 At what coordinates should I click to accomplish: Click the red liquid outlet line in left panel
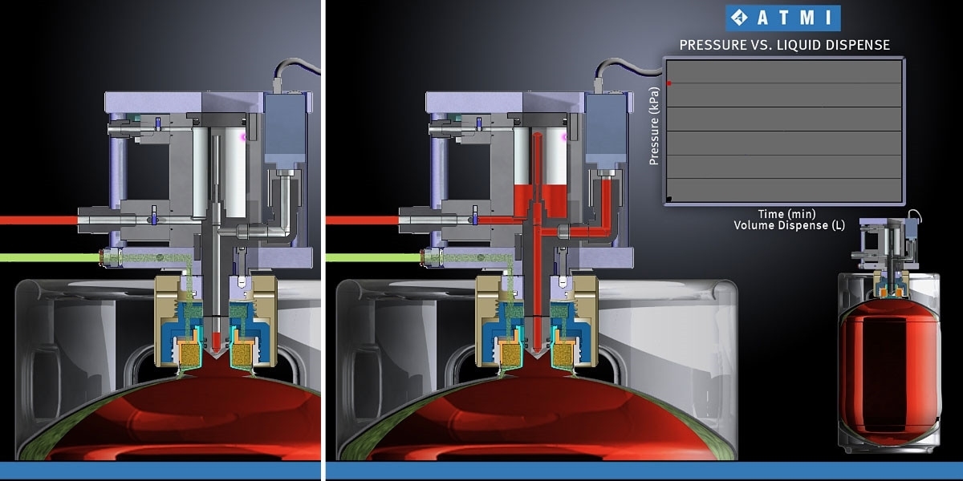click(39, 219)
